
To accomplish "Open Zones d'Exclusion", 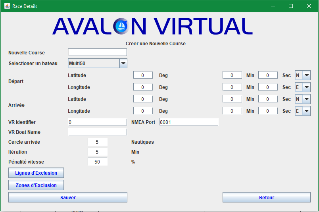I will [36, 185].
